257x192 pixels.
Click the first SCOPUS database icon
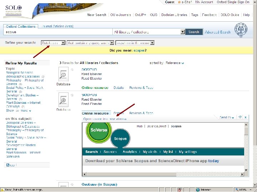[64, 74]
